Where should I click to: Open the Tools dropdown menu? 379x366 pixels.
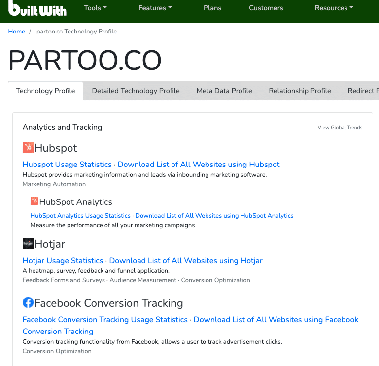tap(95, 8)
